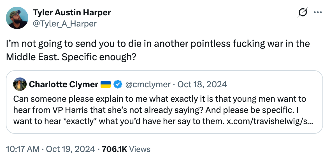Click the @Tyler_A_Harper handle
Viewport: 330px width, 160px height.
(x=64, y=24)
